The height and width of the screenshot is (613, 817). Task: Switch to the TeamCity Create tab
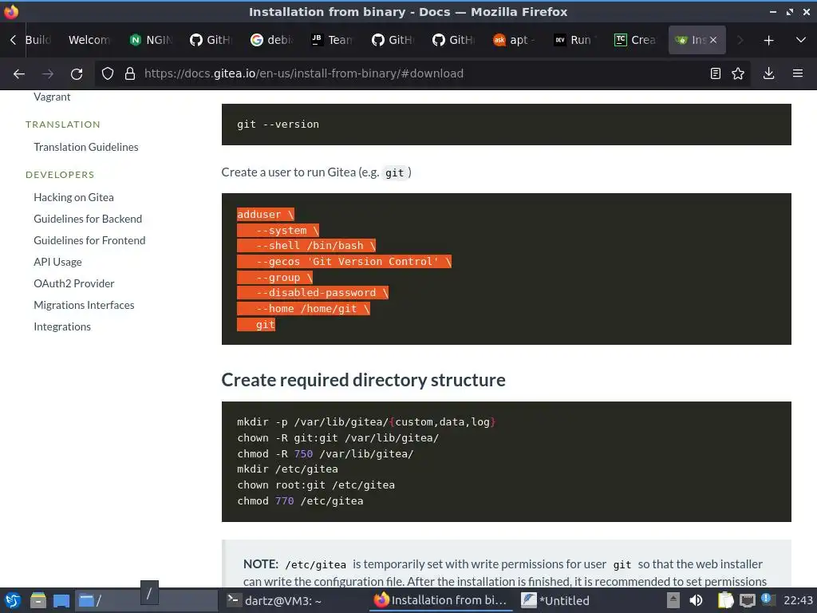(x=634, y=40)
